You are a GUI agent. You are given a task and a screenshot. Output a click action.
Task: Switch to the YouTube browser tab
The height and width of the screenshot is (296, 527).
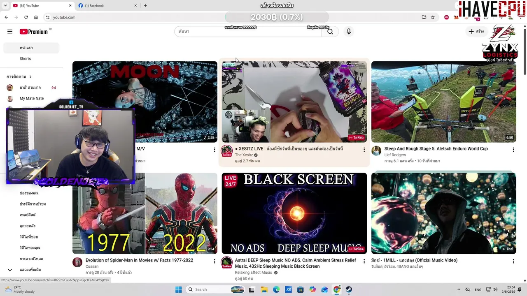click(x=41, y=6)
